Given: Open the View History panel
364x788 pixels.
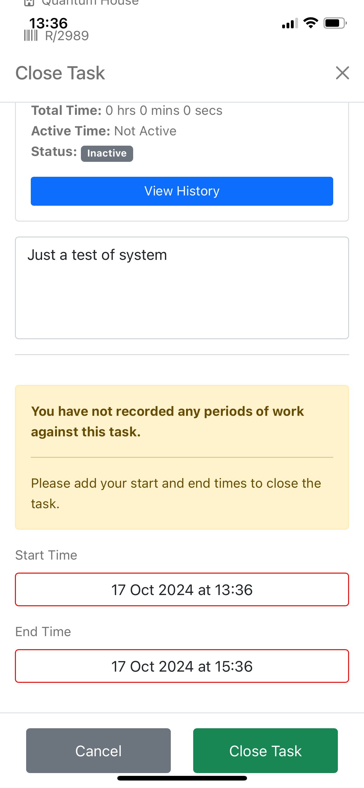Looking at the screenshot, I should click(x=182, y=191).
